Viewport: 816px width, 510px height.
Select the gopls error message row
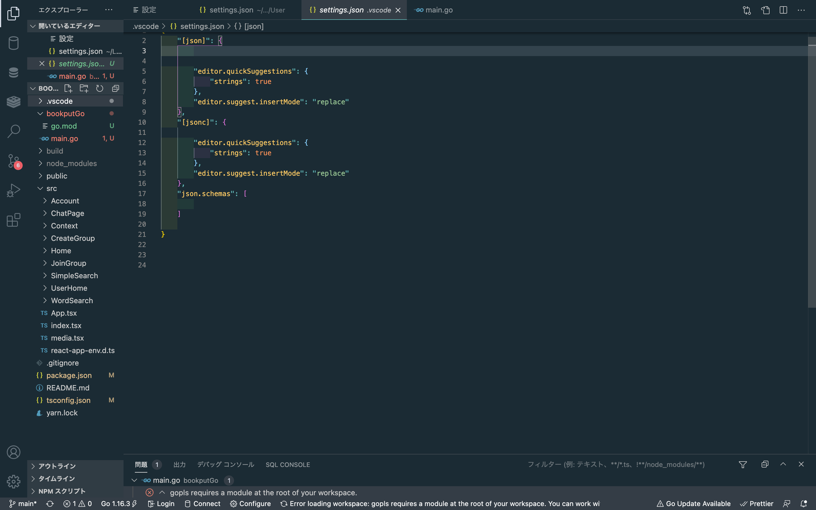point(470,492)
